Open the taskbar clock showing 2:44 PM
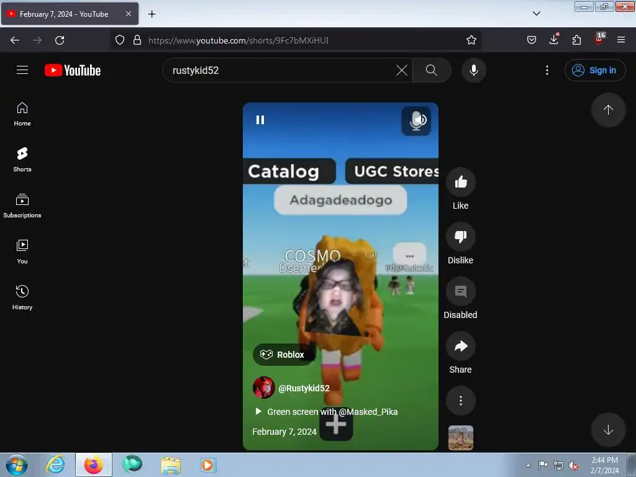This screenshot has height=477, width=636. coord(604,465)
